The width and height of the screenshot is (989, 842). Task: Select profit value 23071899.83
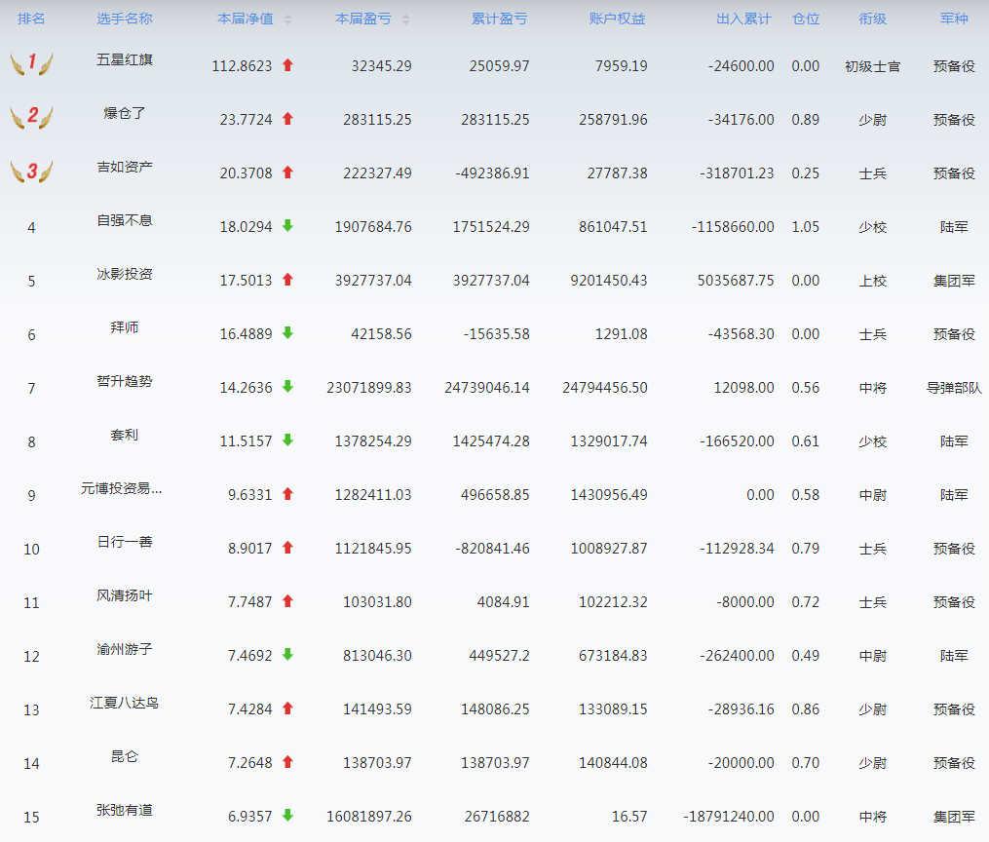click(x=369, y=388)
